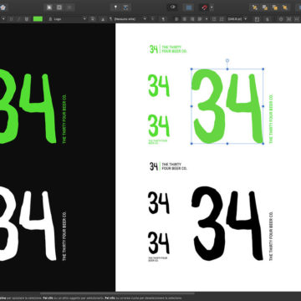Toggle italic text formatting
The image size is (301, 301).
coord(19,19)
